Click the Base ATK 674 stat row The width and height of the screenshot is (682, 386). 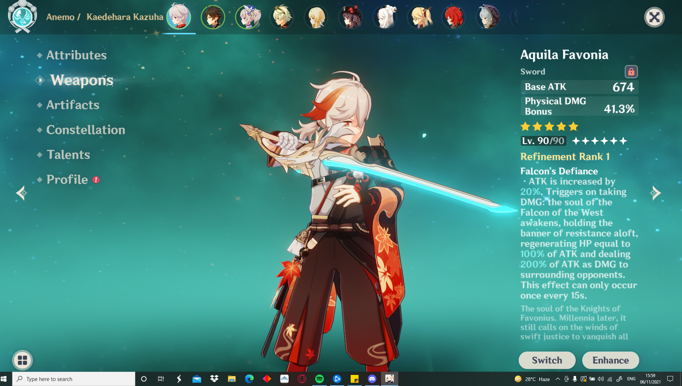click(x=579, y=87)
